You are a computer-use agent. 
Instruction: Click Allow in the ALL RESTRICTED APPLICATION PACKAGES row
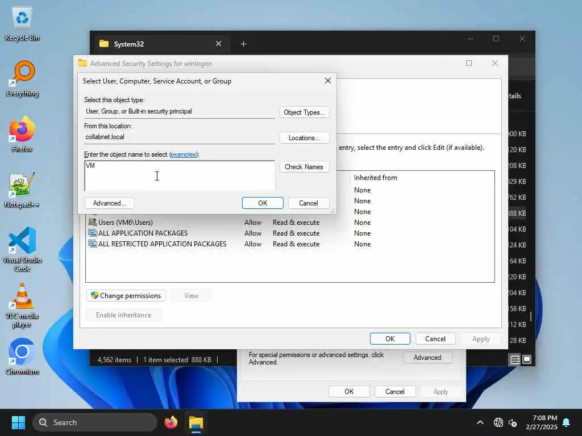253,244
